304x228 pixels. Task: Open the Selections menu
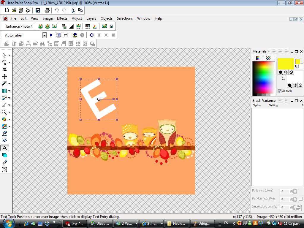pos(125,18)
